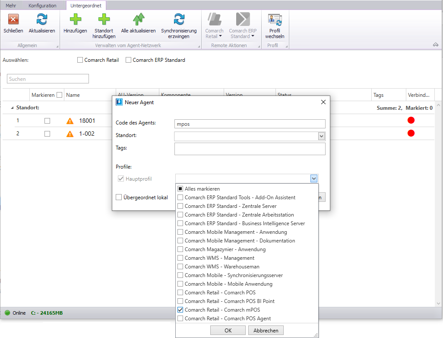Click the Profil wechseln icon
The height and width of the screenshot is (338, 443).
pyautogui.click(x=275, y=19)
